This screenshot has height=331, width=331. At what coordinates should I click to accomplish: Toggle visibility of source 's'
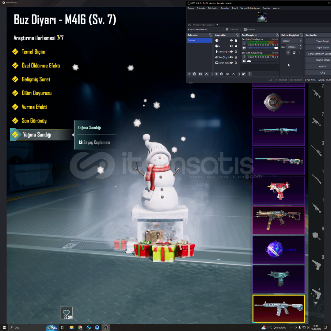click(231, 40)
